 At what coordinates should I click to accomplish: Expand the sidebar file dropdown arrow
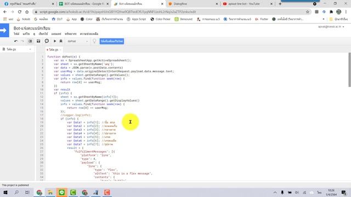30,49
